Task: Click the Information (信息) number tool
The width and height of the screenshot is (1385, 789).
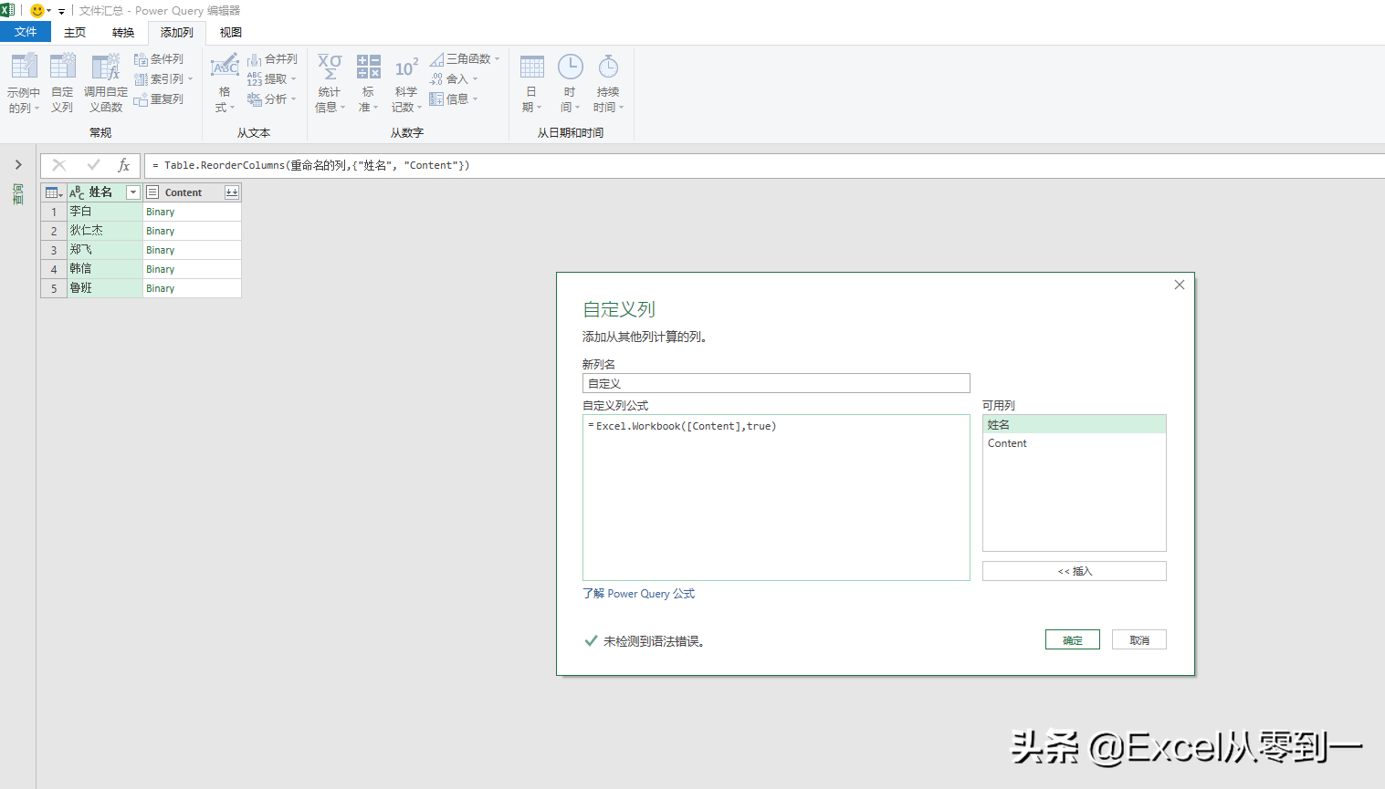Action: (454, 99)
